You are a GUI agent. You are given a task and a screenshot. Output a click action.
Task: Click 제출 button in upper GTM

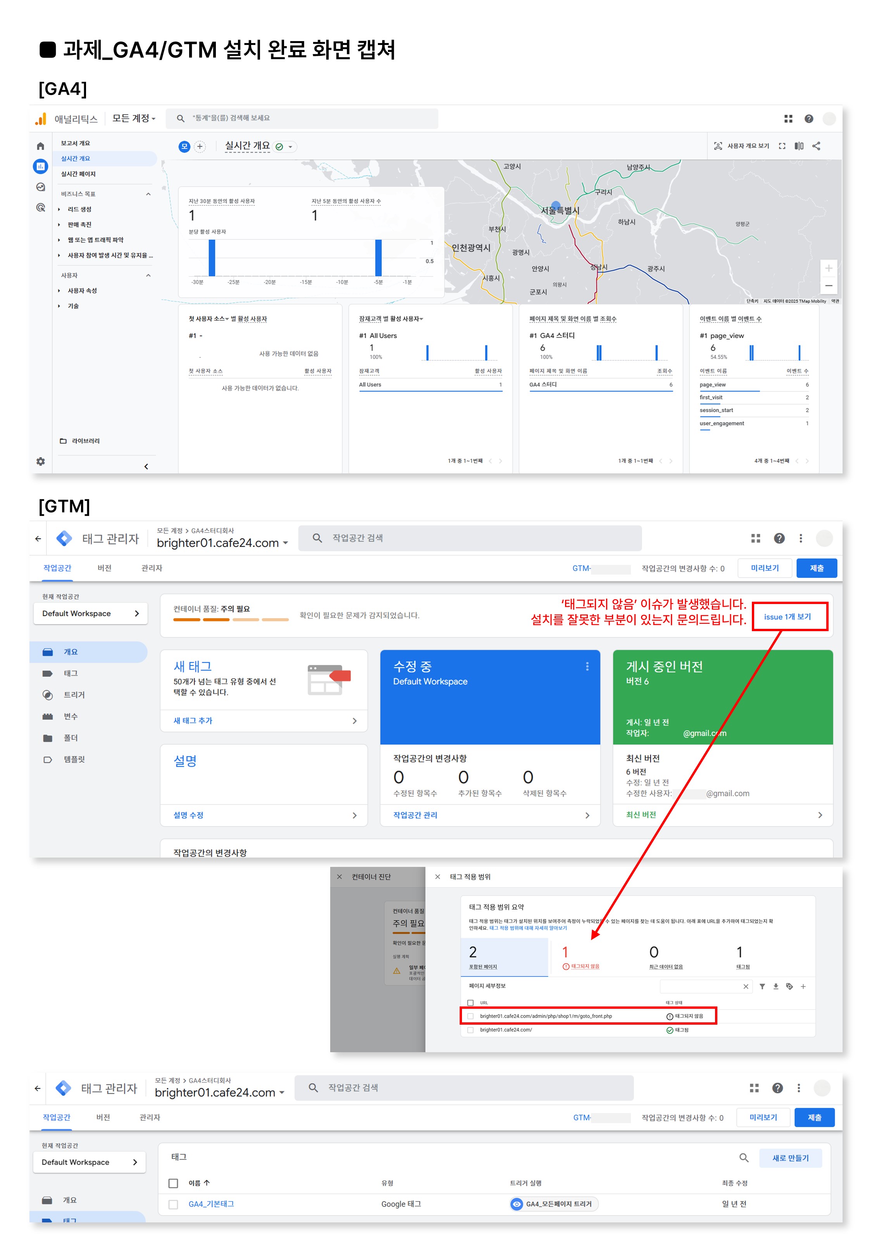[x=816, y=568]
